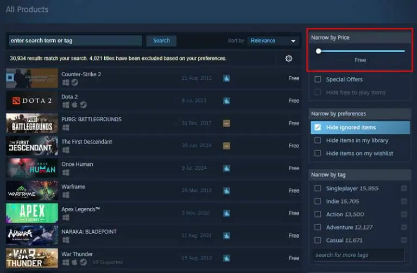Screen dimensions: 417x273
Task: Click the Windows icon under NARAKA: BLADEPOINT
Action: pyautogui.click(x=66, y=240)
